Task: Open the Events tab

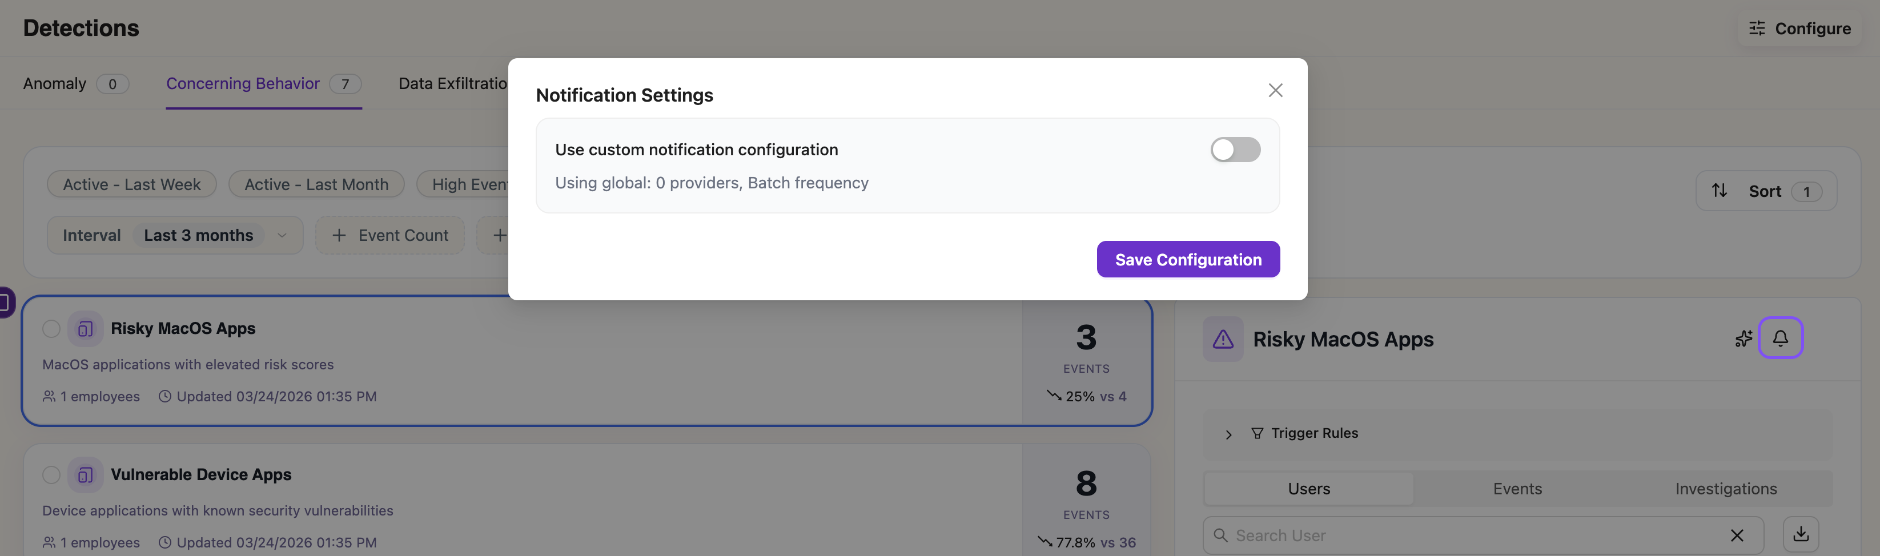Action: pyautogui.click(x=1517, y=489)
